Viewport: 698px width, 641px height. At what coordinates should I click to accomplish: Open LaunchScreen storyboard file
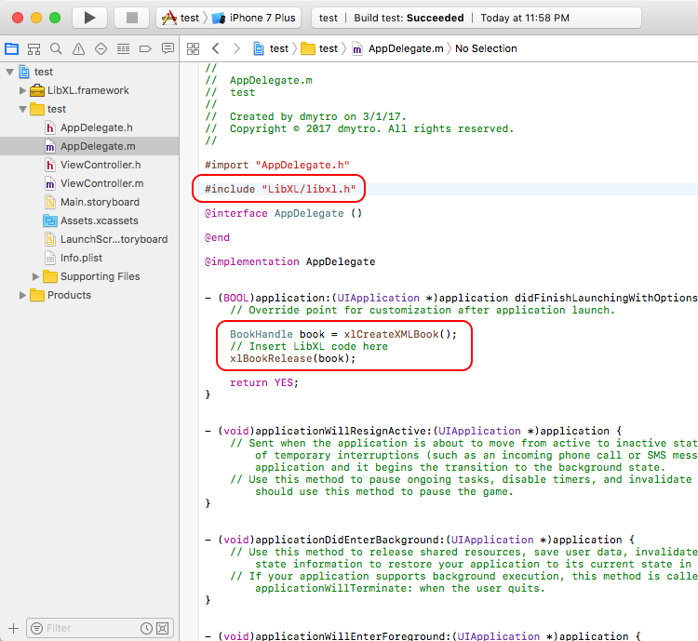coord(89,239)
